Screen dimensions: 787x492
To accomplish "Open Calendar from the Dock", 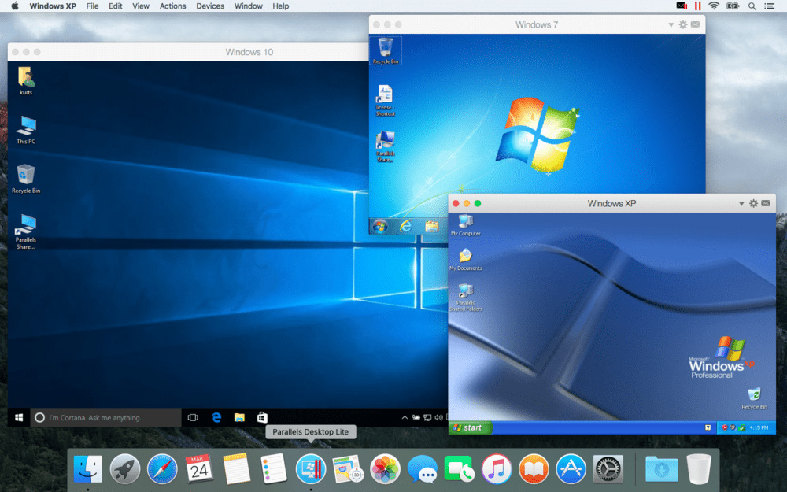I will click(199, 469).
